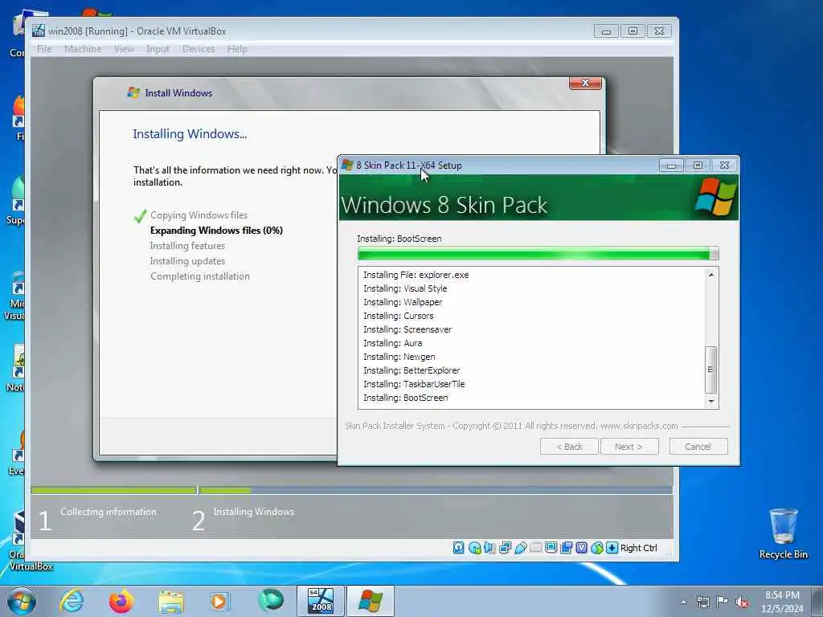Click the display monitor indicator icon
Viewport: 823px width, 617px height.
click(x=551, y=548)
